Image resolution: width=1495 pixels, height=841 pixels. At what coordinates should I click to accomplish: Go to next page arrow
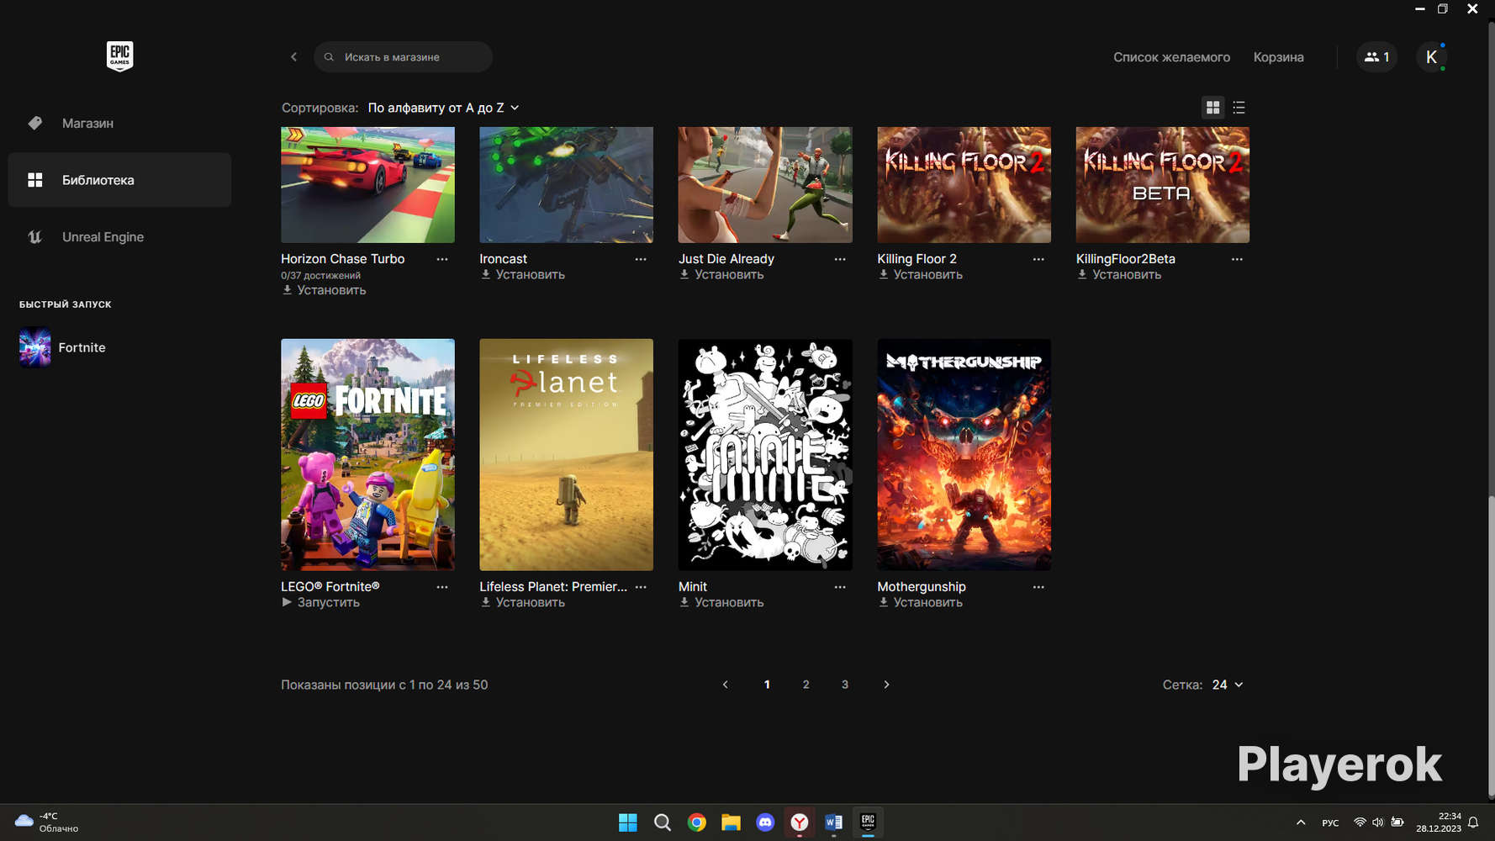886,685
